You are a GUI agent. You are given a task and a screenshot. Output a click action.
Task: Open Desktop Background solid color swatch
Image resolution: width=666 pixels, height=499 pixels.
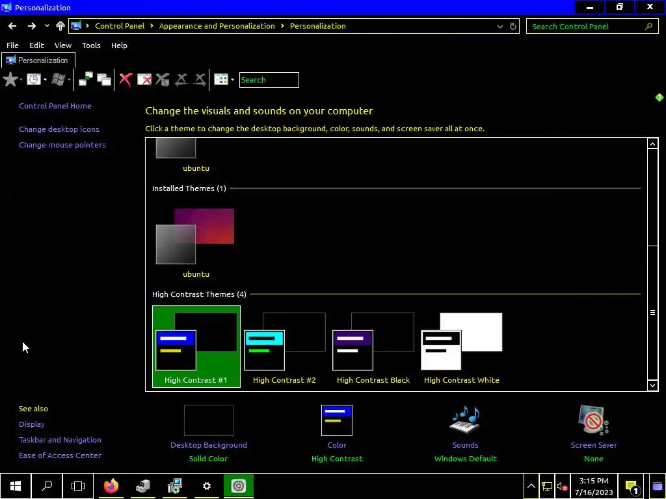click(x=209, y=420)
